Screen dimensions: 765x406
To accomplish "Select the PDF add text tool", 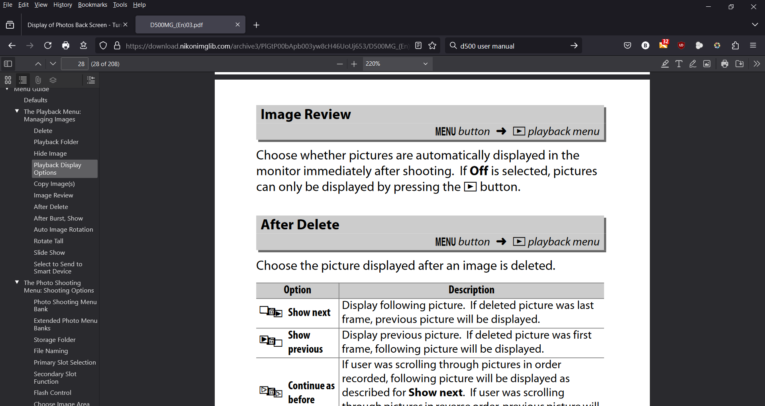I will pos(679,64).
